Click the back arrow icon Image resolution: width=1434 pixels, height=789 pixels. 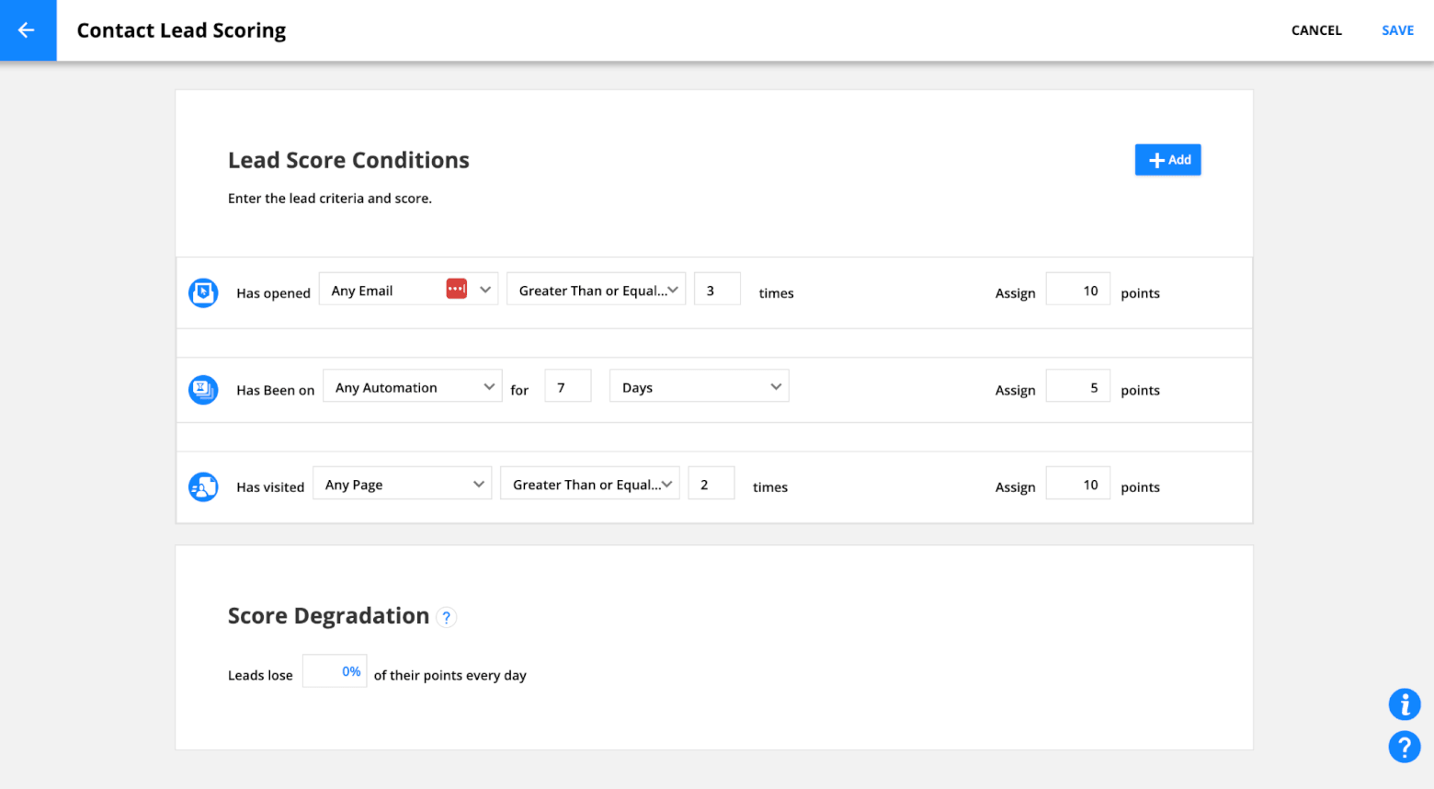27,30
